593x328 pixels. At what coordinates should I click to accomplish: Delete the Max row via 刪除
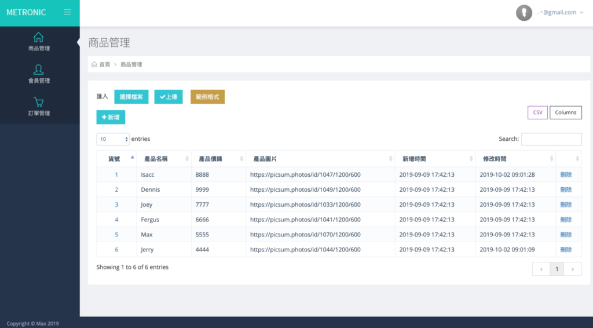click(x=566, y=235)
